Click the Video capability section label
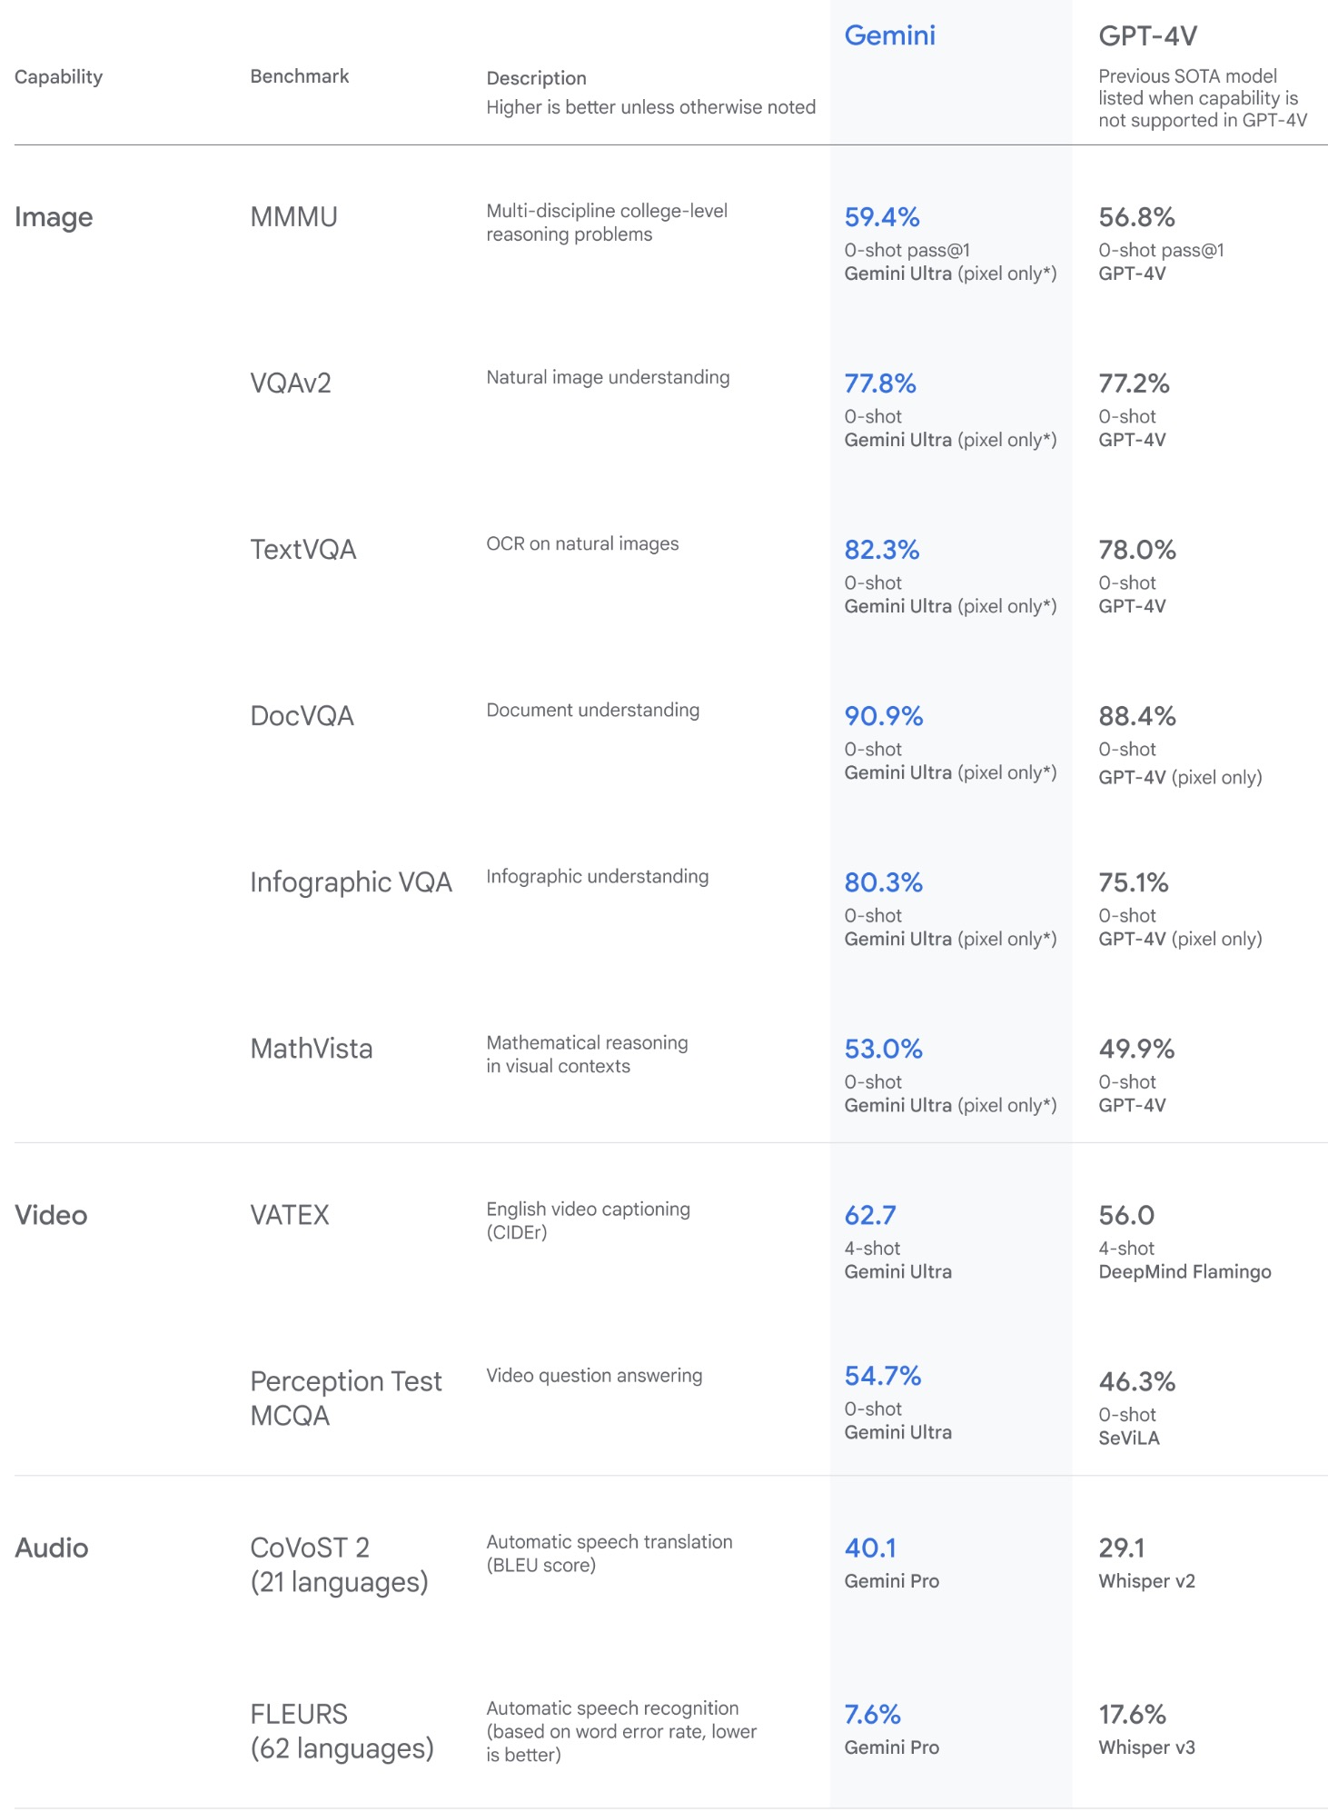The image size is (1328, 1812). click(x=51, y=1215)
